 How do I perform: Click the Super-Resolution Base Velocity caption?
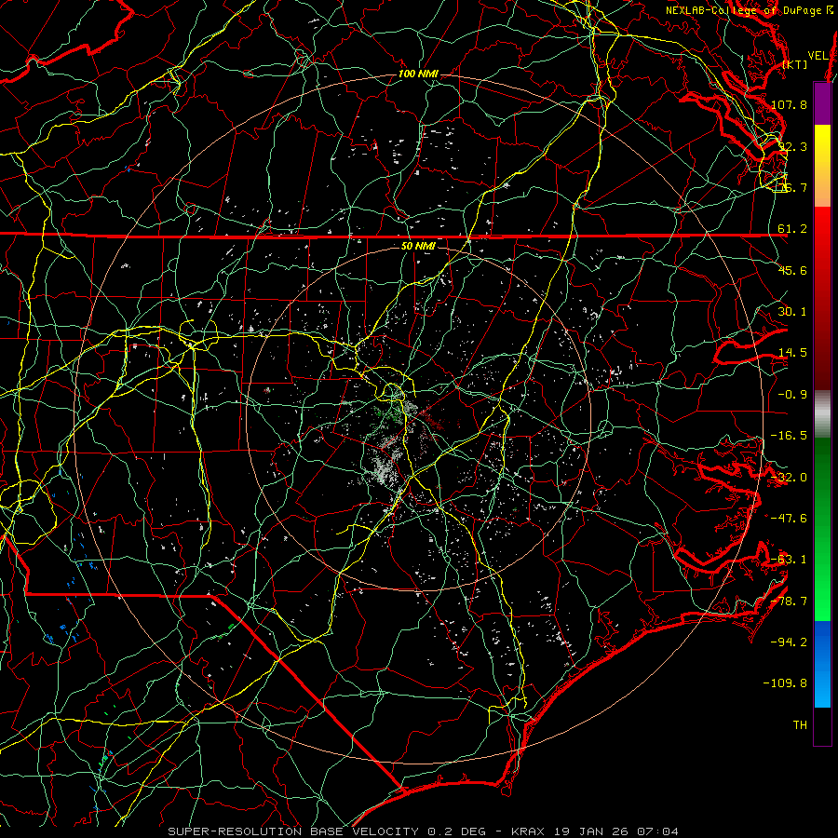424,831
